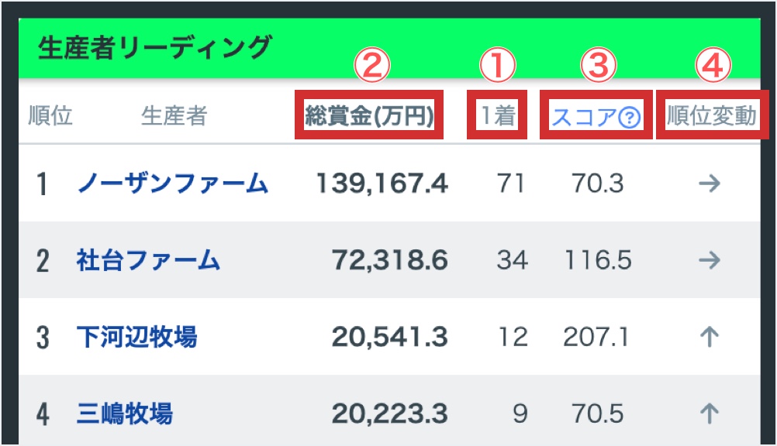Open the 三嶋牧場 breeder link
The width and height of the screenshot is (777, 446).
coord(124,413)
